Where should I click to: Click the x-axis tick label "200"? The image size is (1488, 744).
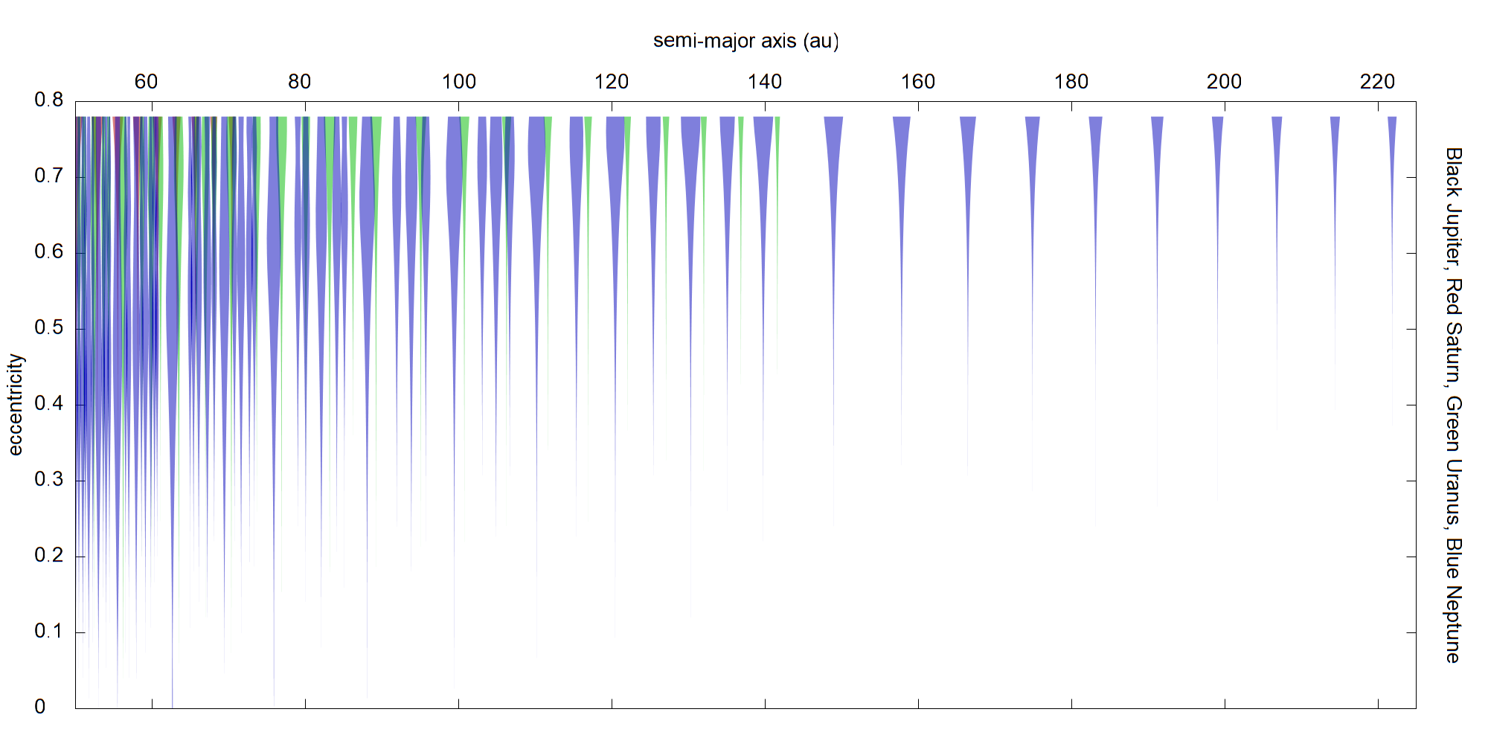pyautogui.click(x=1225, y=82)
